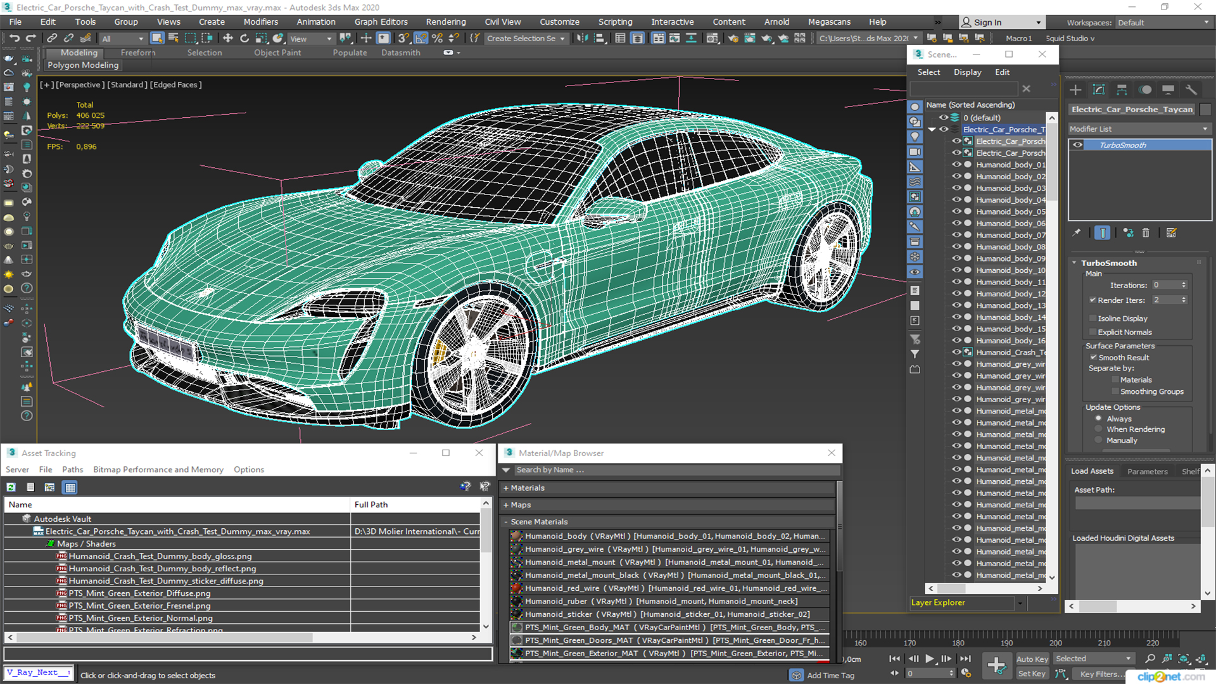This screenshot has height=684, width=1216.
Task: Toggle the Percent Snap icon
Action: click(x=437, y=38)
